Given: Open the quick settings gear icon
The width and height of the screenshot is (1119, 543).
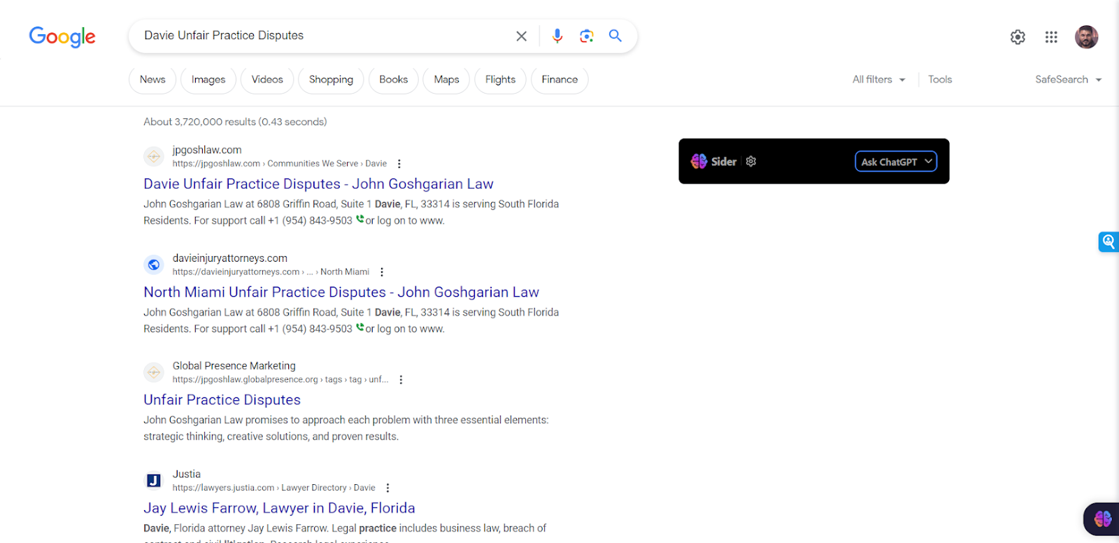Looking at the screenshot, I should [1018, 37].
